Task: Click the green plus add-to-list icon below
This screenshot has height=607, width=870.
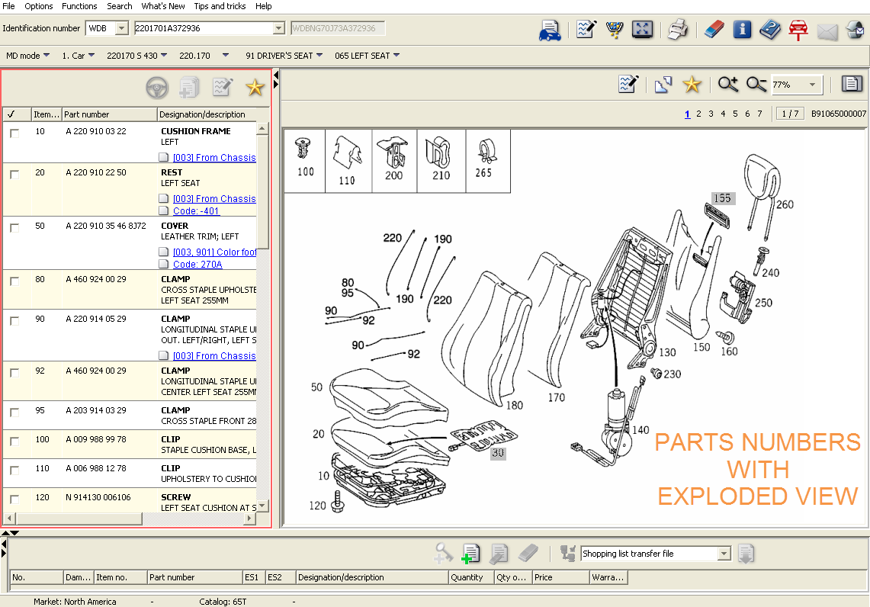Action: tap(470, 553)
